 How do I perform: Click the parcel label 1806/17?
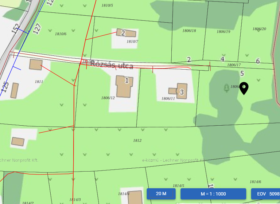[234, 65]
